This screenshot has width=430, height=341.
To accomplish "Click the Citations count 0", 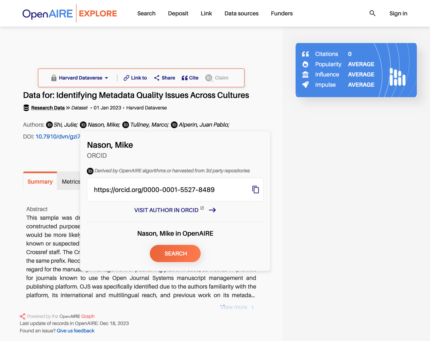I will (350, 54).
